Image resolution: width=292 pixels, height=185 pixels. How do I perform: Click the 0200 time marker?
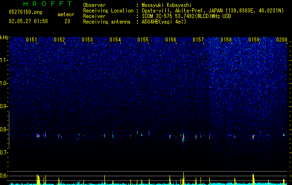click(x=282, y=40)
